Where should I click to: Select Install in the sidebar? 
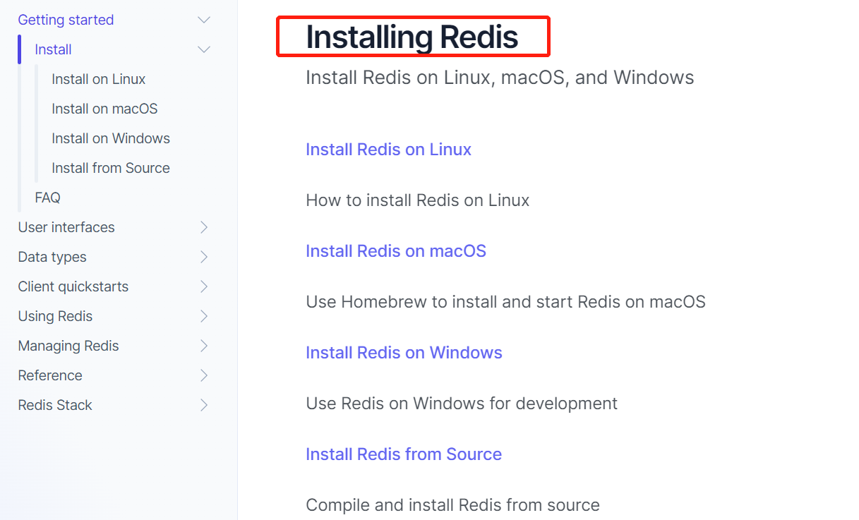[x=53, y=50]
